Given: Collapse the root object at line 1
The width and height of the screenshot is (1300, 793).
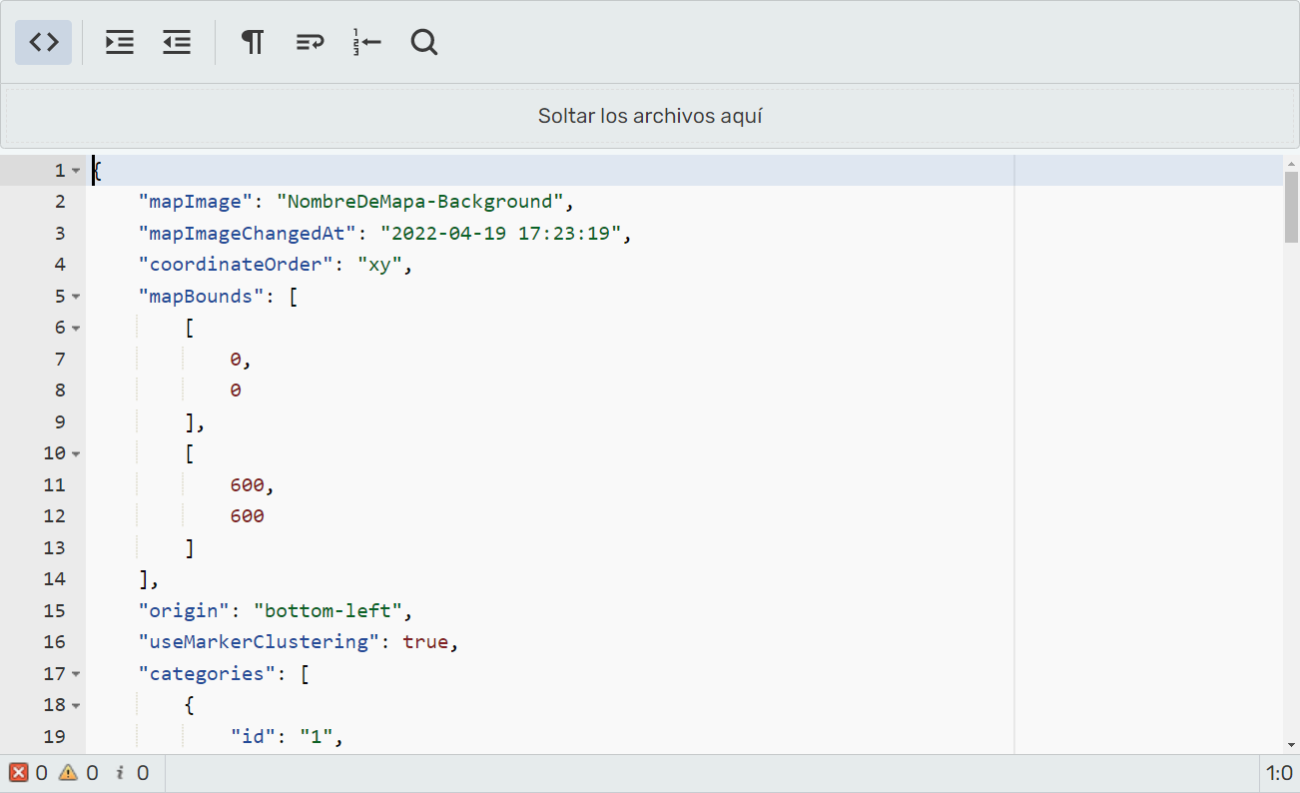Looking at the screenshot, I should tap(76, 171).
